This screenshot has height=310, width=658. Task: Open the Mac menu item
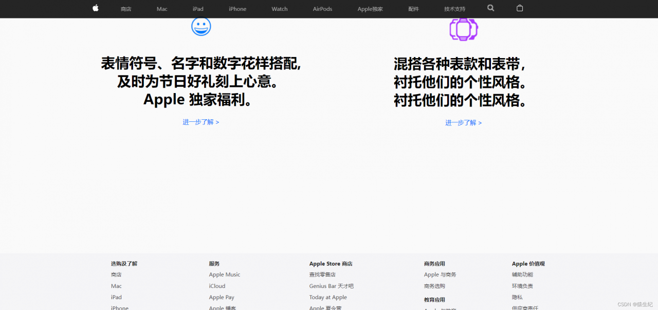161,9
